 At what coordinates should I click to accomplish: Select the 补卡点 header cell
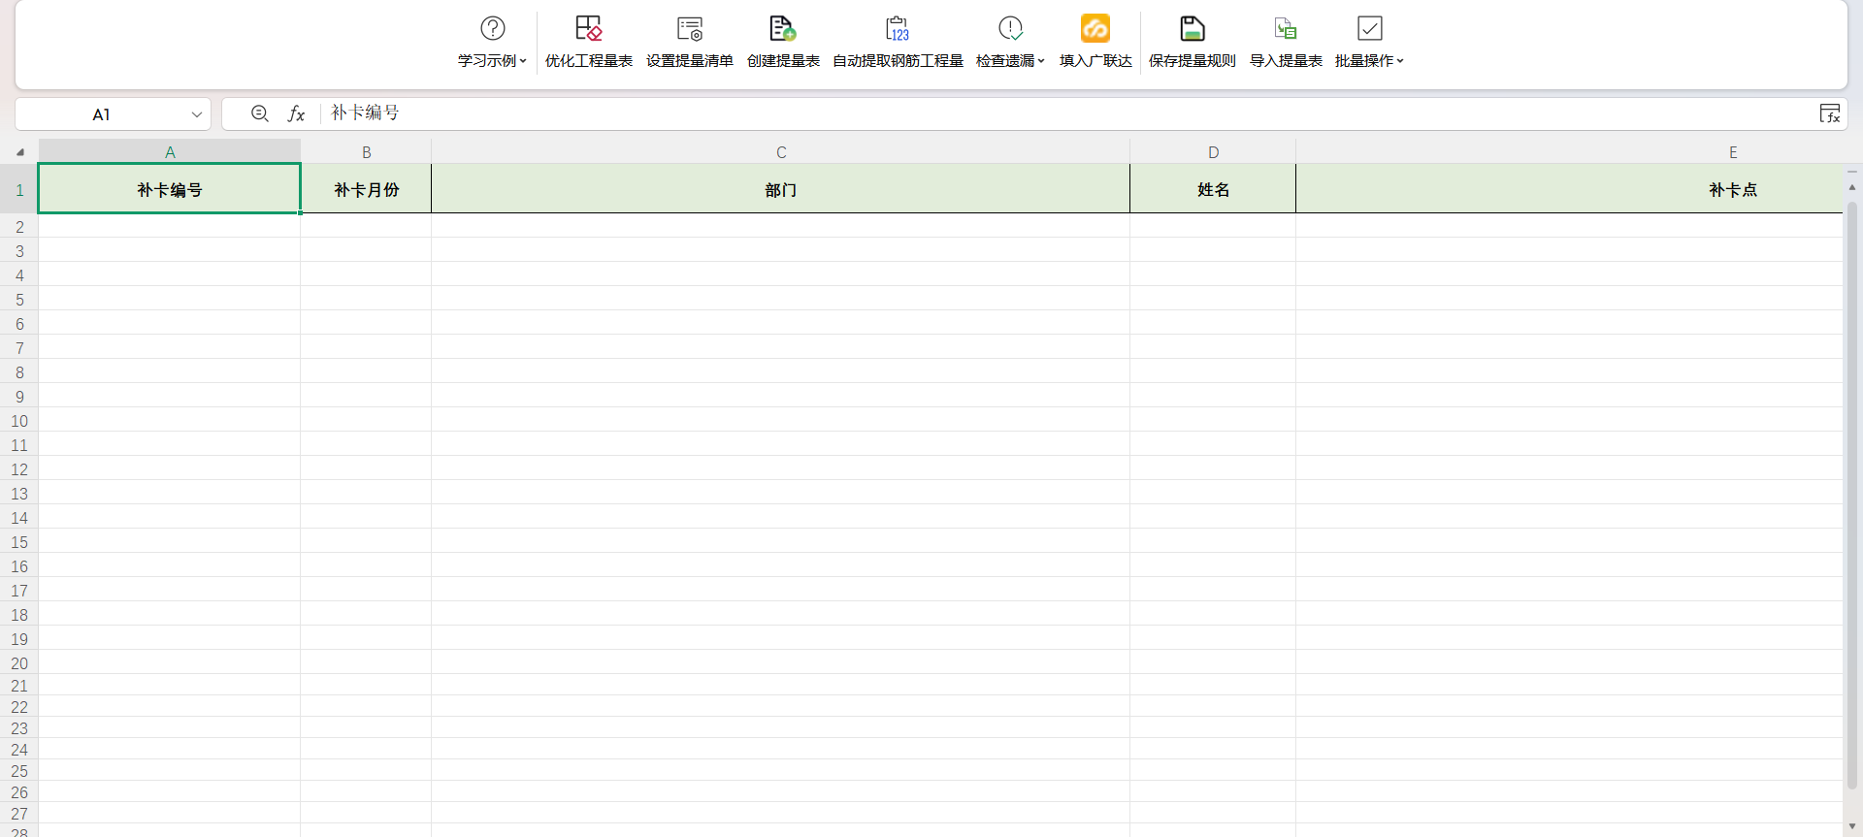pyautogui.click(x=1570, y=189)
